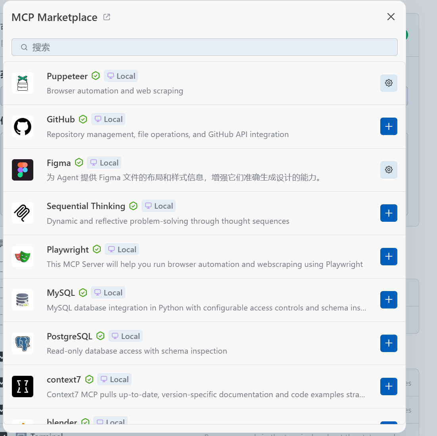The image size is (437, 436).
Task: Click the Local tag on GitHub
Action: click(x=108, y=119)
